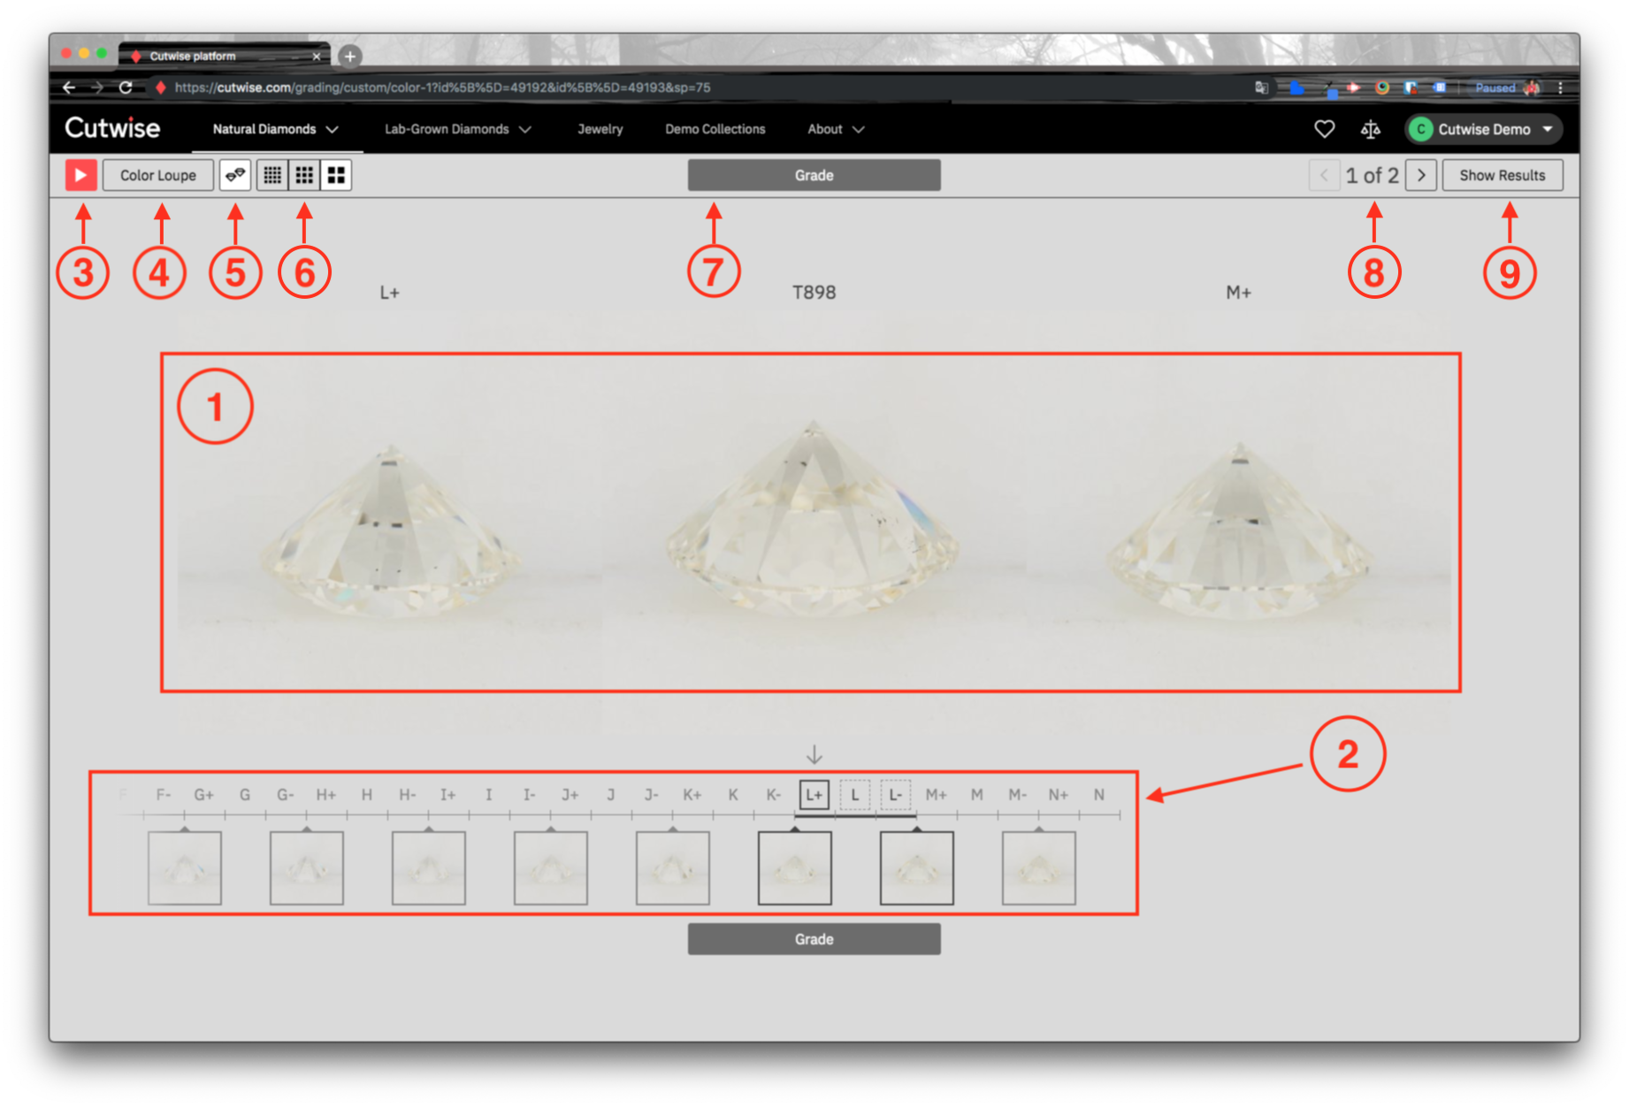This screenshot has height=1107, width=1629.
Task: Click the color picker eyedropper extension icon
Action: 1330,88
